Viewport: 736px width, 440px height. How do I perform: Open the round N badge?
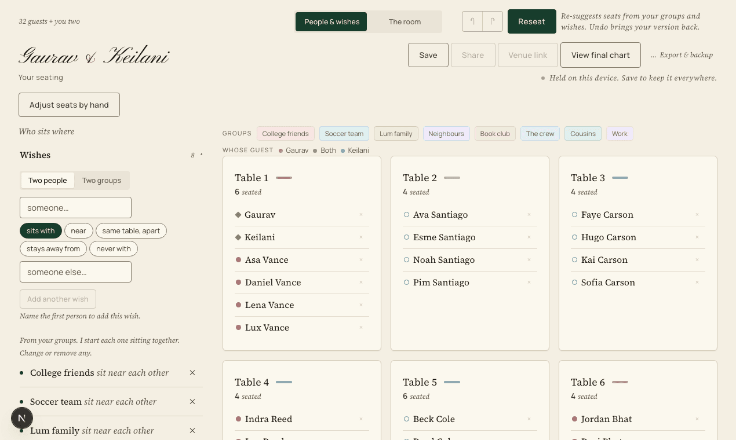point(22,418)
